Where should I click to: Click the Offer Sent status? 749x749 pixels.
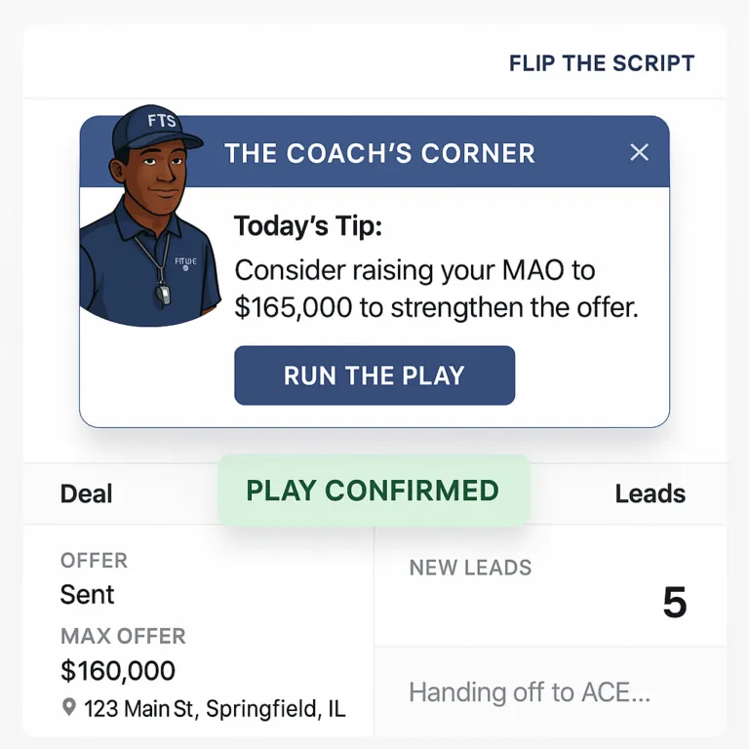(x=88, y=594)
